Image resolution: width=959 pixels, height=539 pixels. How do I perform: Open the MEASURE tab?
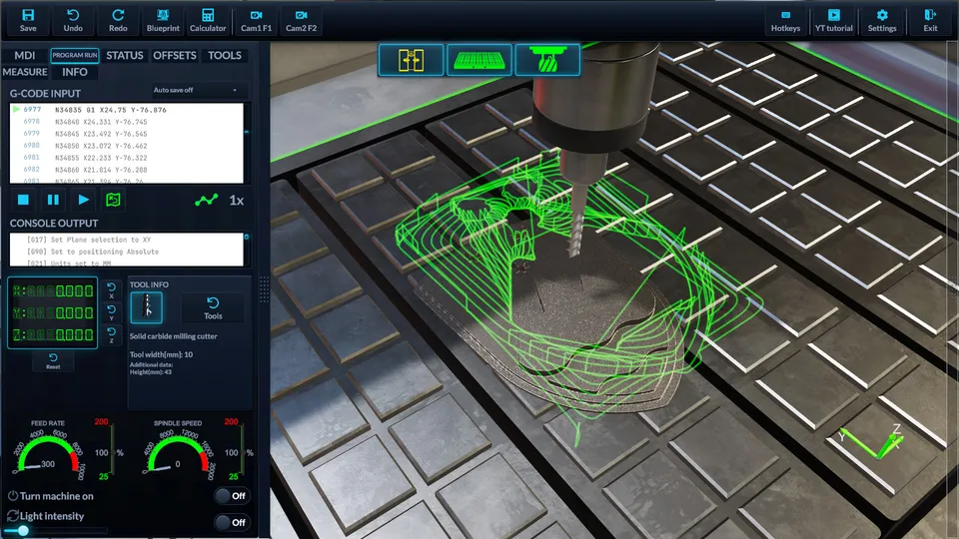(x=24, y=72)
